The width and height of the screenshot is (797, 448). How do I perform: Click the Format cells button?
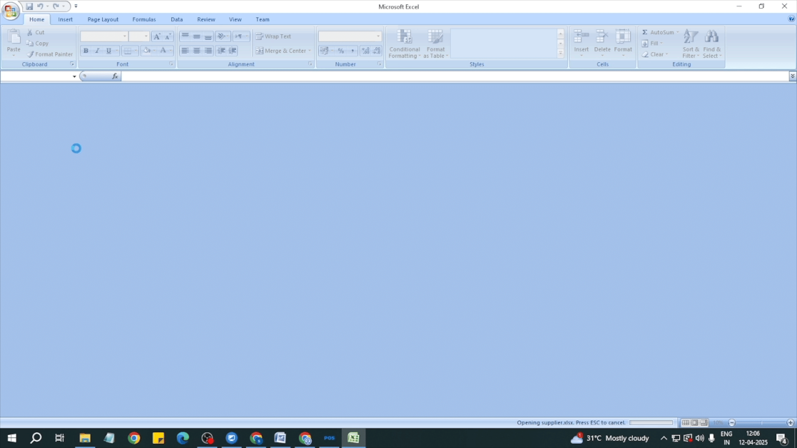[x=623, y=43]
